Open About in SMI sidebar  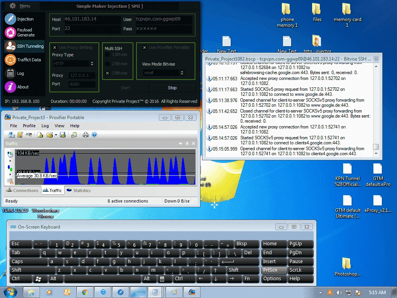pos(17,87)
